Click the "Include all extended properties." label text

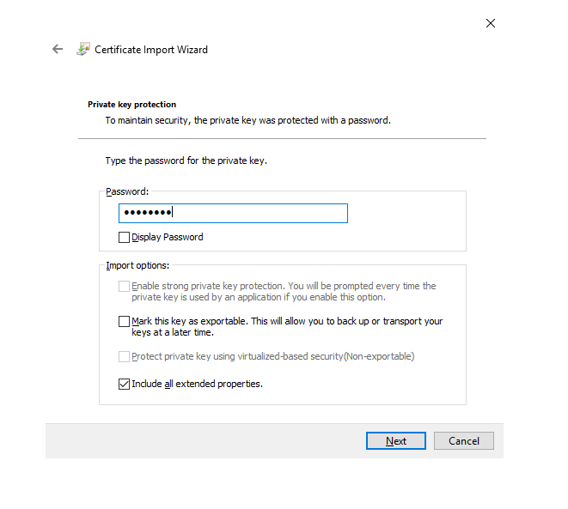197,385
